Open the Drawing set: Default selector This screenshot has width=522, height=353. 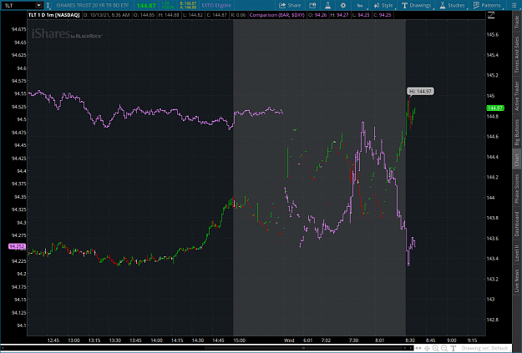pyautogui.click(x=485, y=348)
